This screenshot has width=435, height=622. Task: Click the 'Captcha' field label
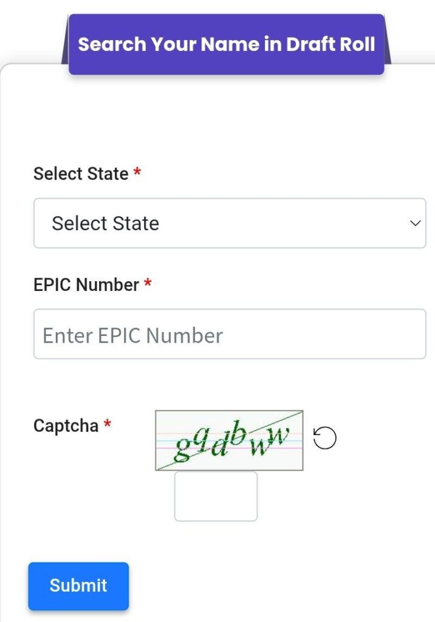[66, 426]
